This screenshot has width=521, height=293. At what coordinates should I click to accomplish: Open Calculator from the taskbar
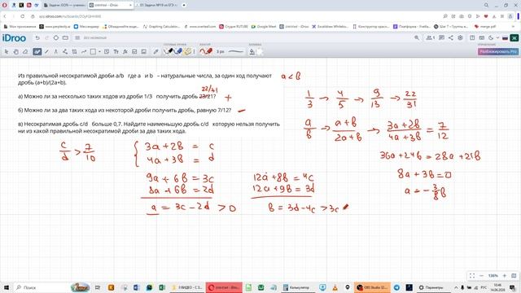(x=296, y=287)
